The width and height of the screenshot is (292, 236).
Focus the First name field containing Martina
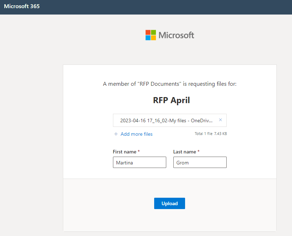coord(139,163)
